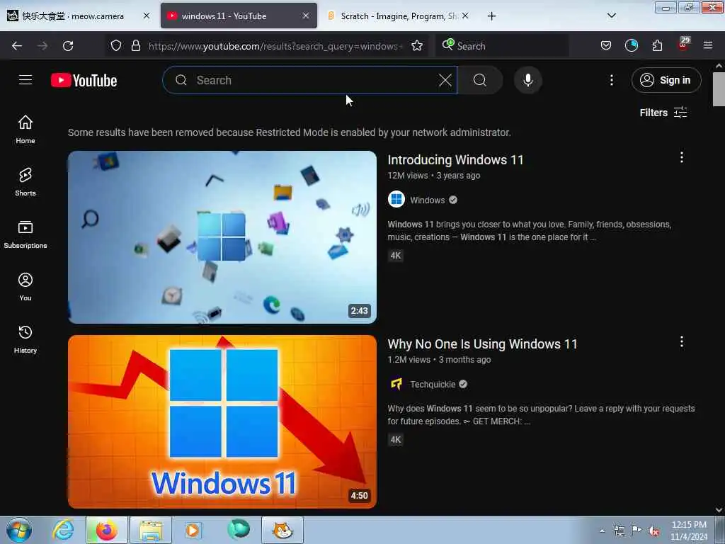Open the Firefox extensions puzzle icon

[657, 45]
